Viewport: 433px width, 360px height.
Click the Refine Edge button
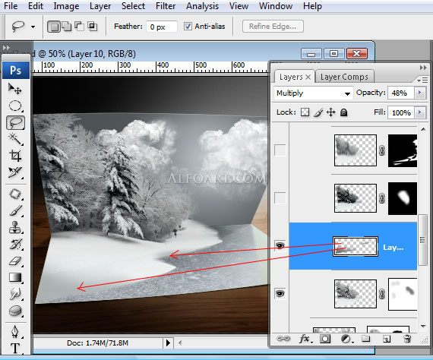(x=273, y=27)
